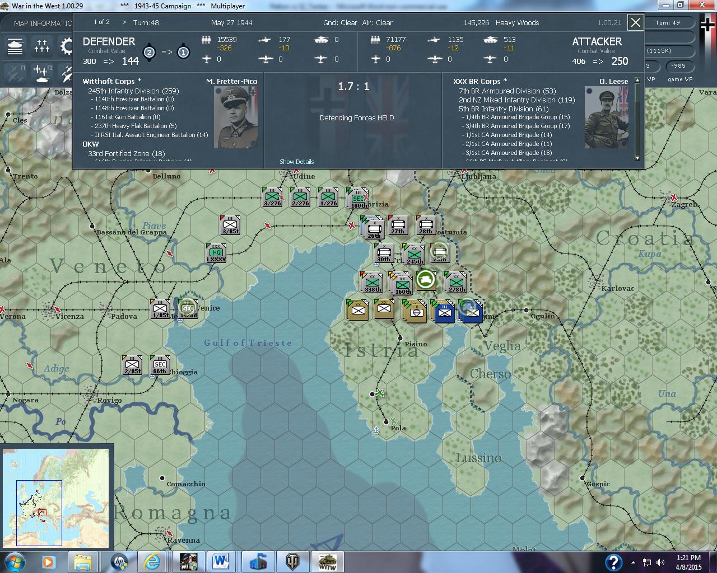Click the XXX BR Corps * heading
Screen dimensions: 717x573
click(480, 81)
